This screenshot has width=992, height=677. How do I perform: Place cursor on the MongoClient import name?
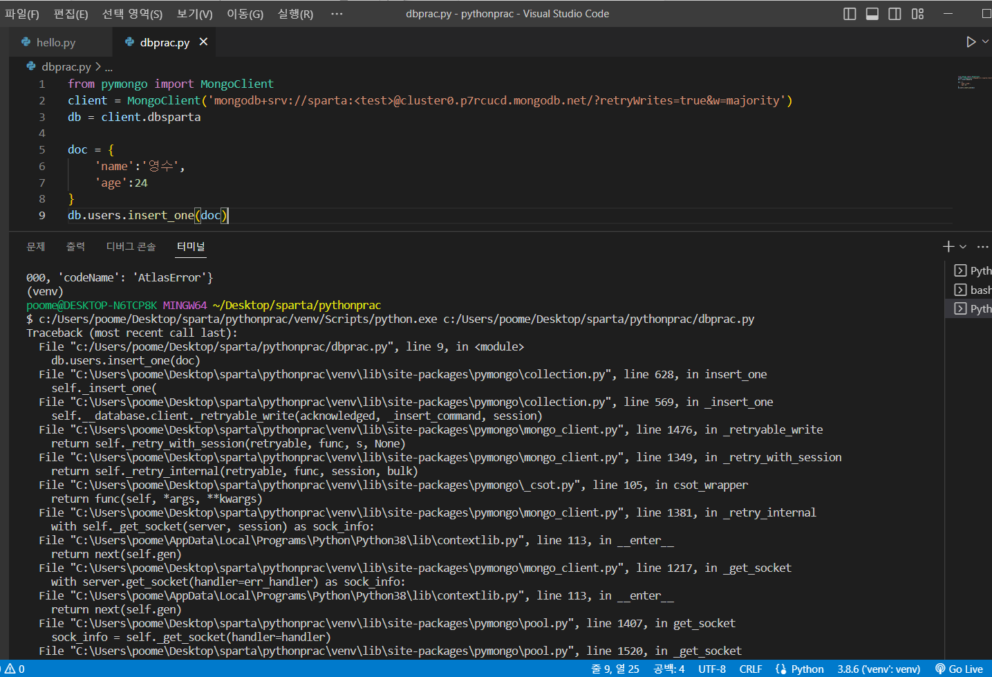237,84
